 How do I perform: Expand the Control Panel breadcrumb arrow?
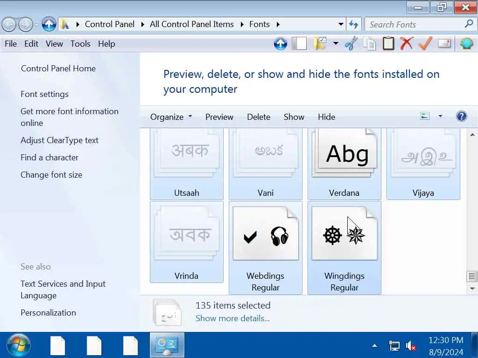coord(143,24)
